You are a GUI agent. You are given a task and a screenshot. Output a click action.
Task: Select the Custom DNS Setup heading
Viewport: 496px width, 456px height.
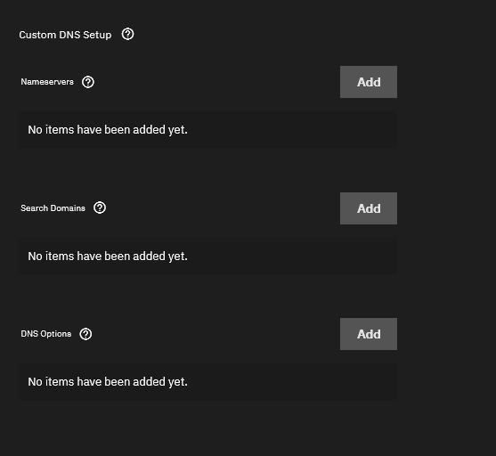(x=65, y=35)
